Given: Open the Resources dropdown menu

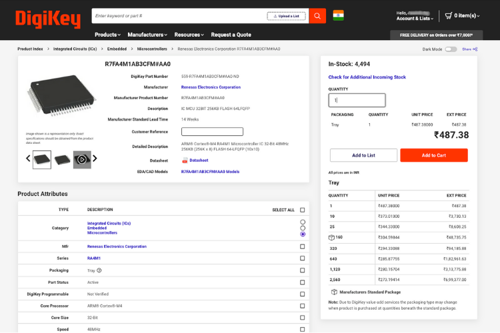Looking at the screenshot, I should pos(189,35).
